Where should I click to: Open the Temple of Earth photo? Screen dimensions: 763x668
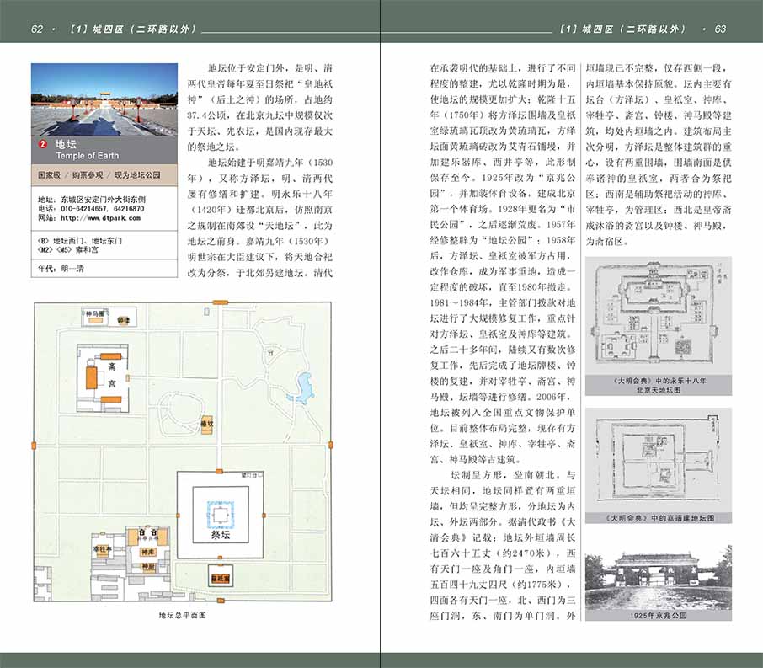[x=104, y=99]
